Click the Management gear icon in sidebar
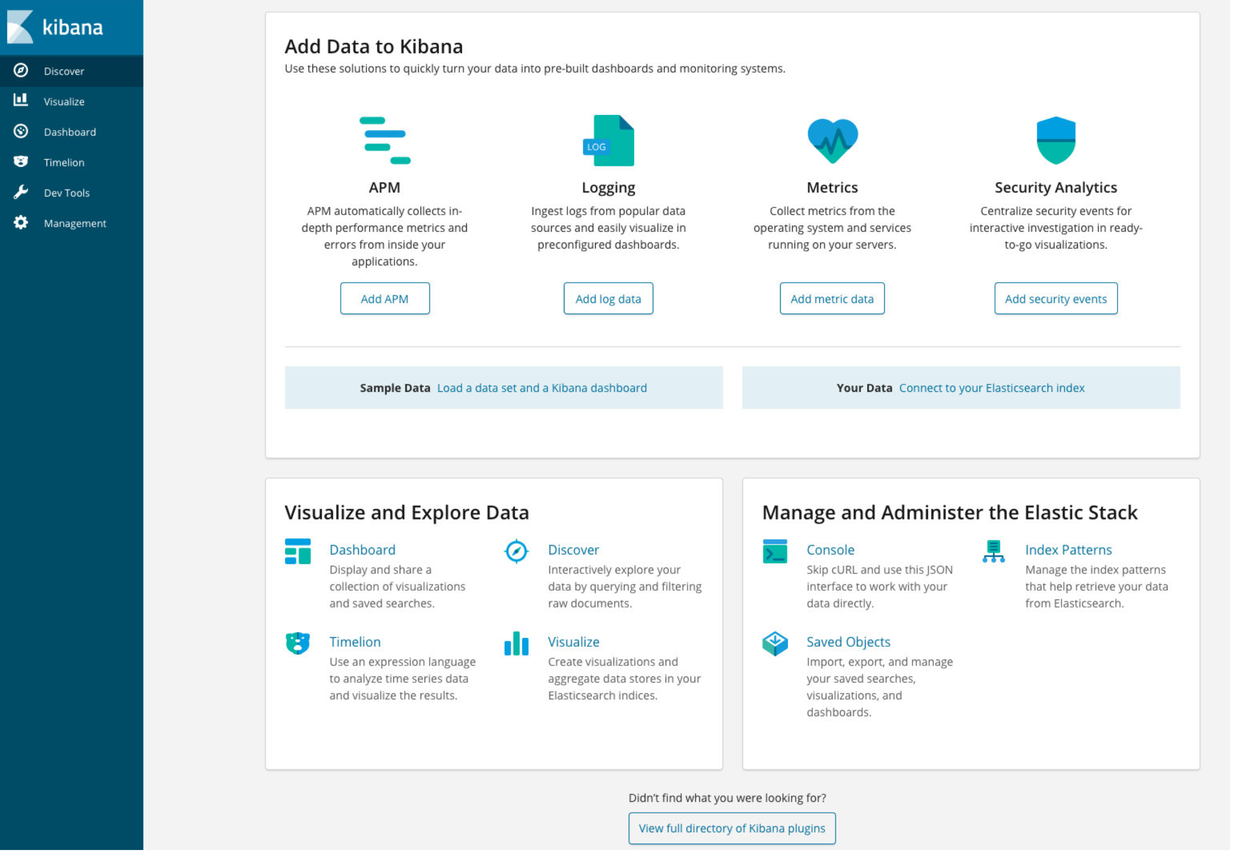 tap(21, 223)
